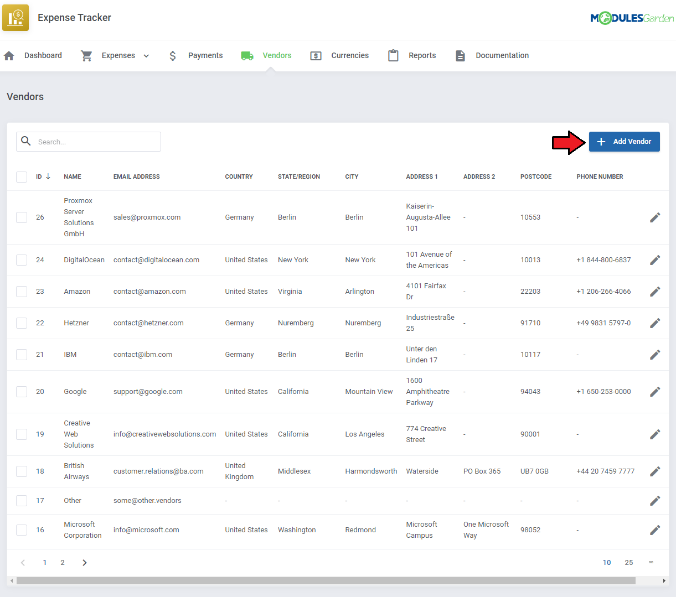Viewport: 676px width, 597px height.
Task: Edit the Other vendor row
Action: 655,501
